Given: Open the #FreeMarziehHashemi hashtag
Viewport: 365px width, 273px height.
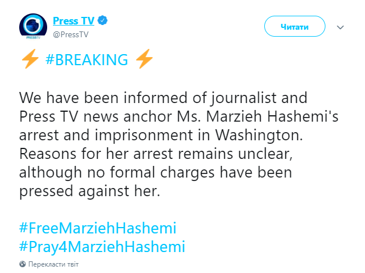Looking at the screenshot, I should point(98,227).
